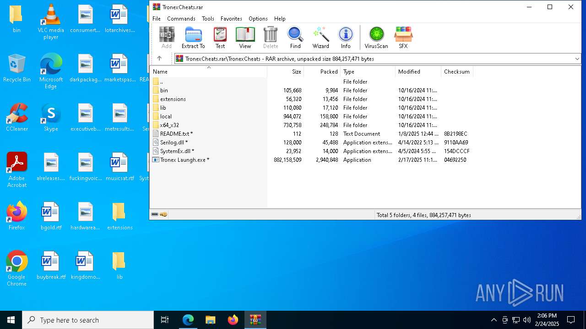Sort by the Packed column header

pos(322,72)
